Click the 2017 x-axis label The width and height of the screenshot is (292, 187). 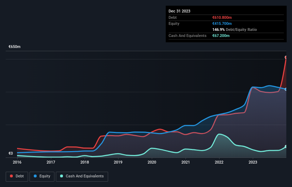pyautogui.click(x=51, y=162)
